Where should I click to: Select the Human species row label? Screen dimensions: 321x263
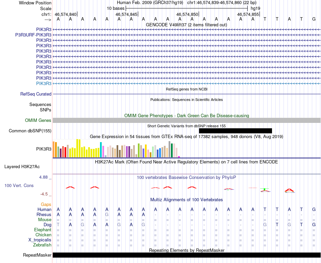tap(44, 209)
